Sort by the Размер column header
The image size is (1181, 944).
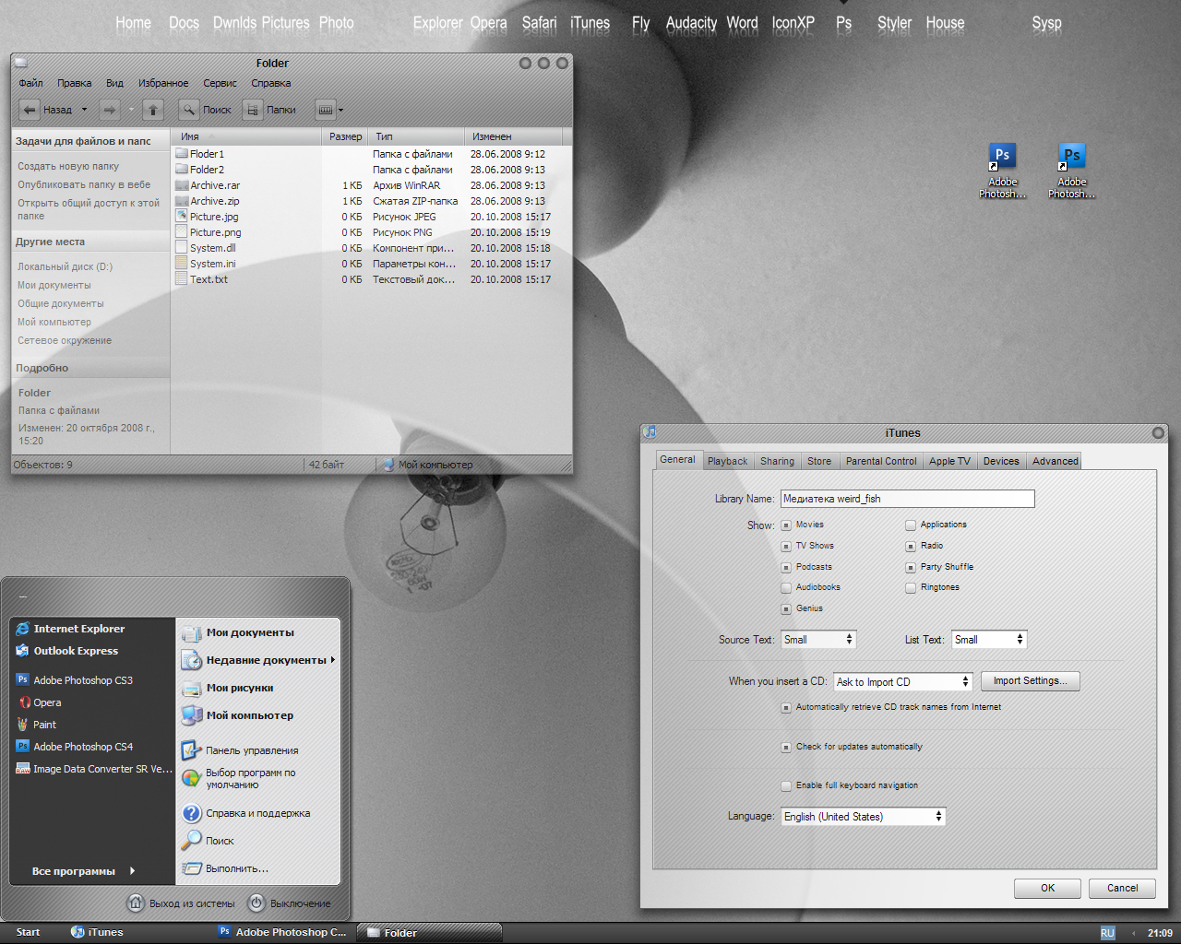pyautogui.click(x=345, y=136)
